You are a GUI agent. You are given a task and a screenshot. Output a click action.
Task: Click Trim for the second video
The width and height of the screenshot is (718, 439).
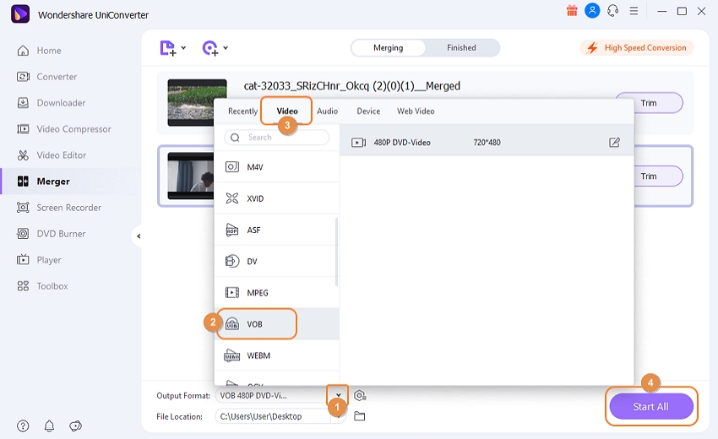649,176
